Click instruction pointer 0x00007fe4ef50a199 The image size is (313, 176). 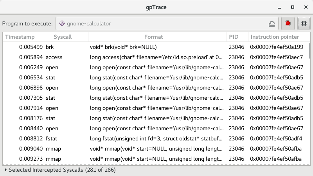(277, 47)
